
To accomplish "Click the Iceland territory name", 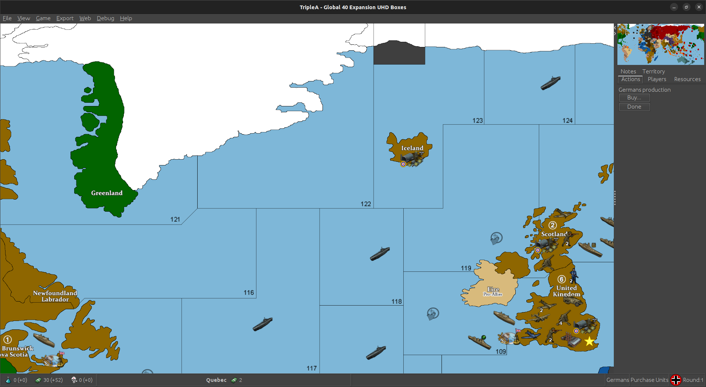I will click(x=412, y=148).
